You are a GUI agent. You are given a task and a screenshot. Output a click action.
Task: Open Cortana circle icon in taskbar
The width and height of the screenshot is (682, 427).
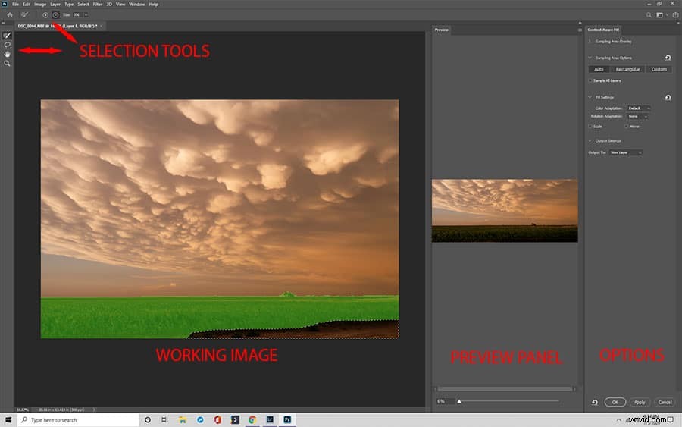pos(148,419)
